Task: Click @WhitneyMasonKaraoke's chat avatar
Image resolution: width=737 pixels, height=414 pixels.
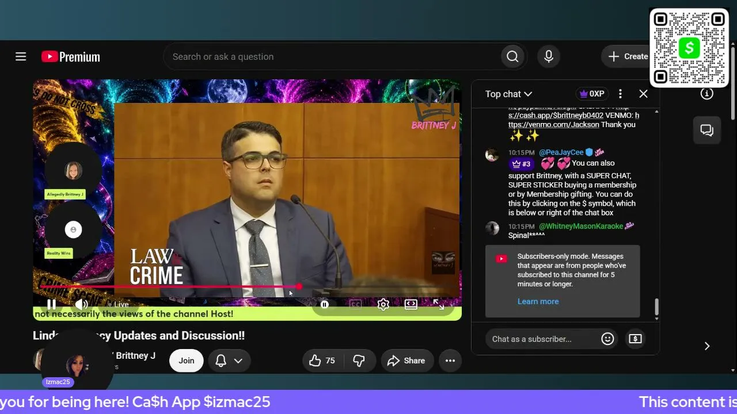Action: click(x=492, y=228)
